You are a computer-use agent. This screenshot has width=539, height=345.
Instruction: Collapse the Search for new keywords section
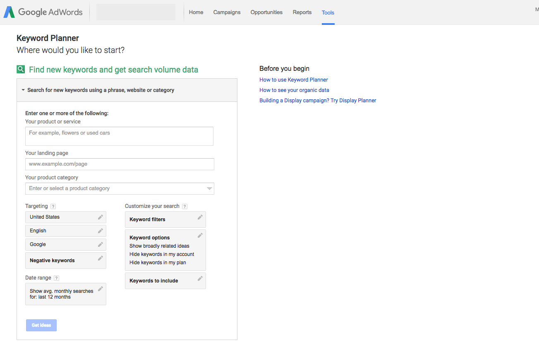tap(24, 90)
